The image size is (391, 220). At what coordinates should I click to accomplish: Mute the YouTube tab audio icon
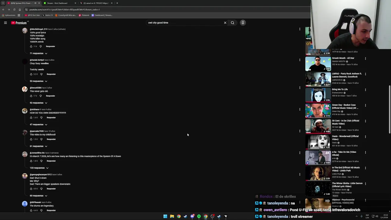pos(35,3)
